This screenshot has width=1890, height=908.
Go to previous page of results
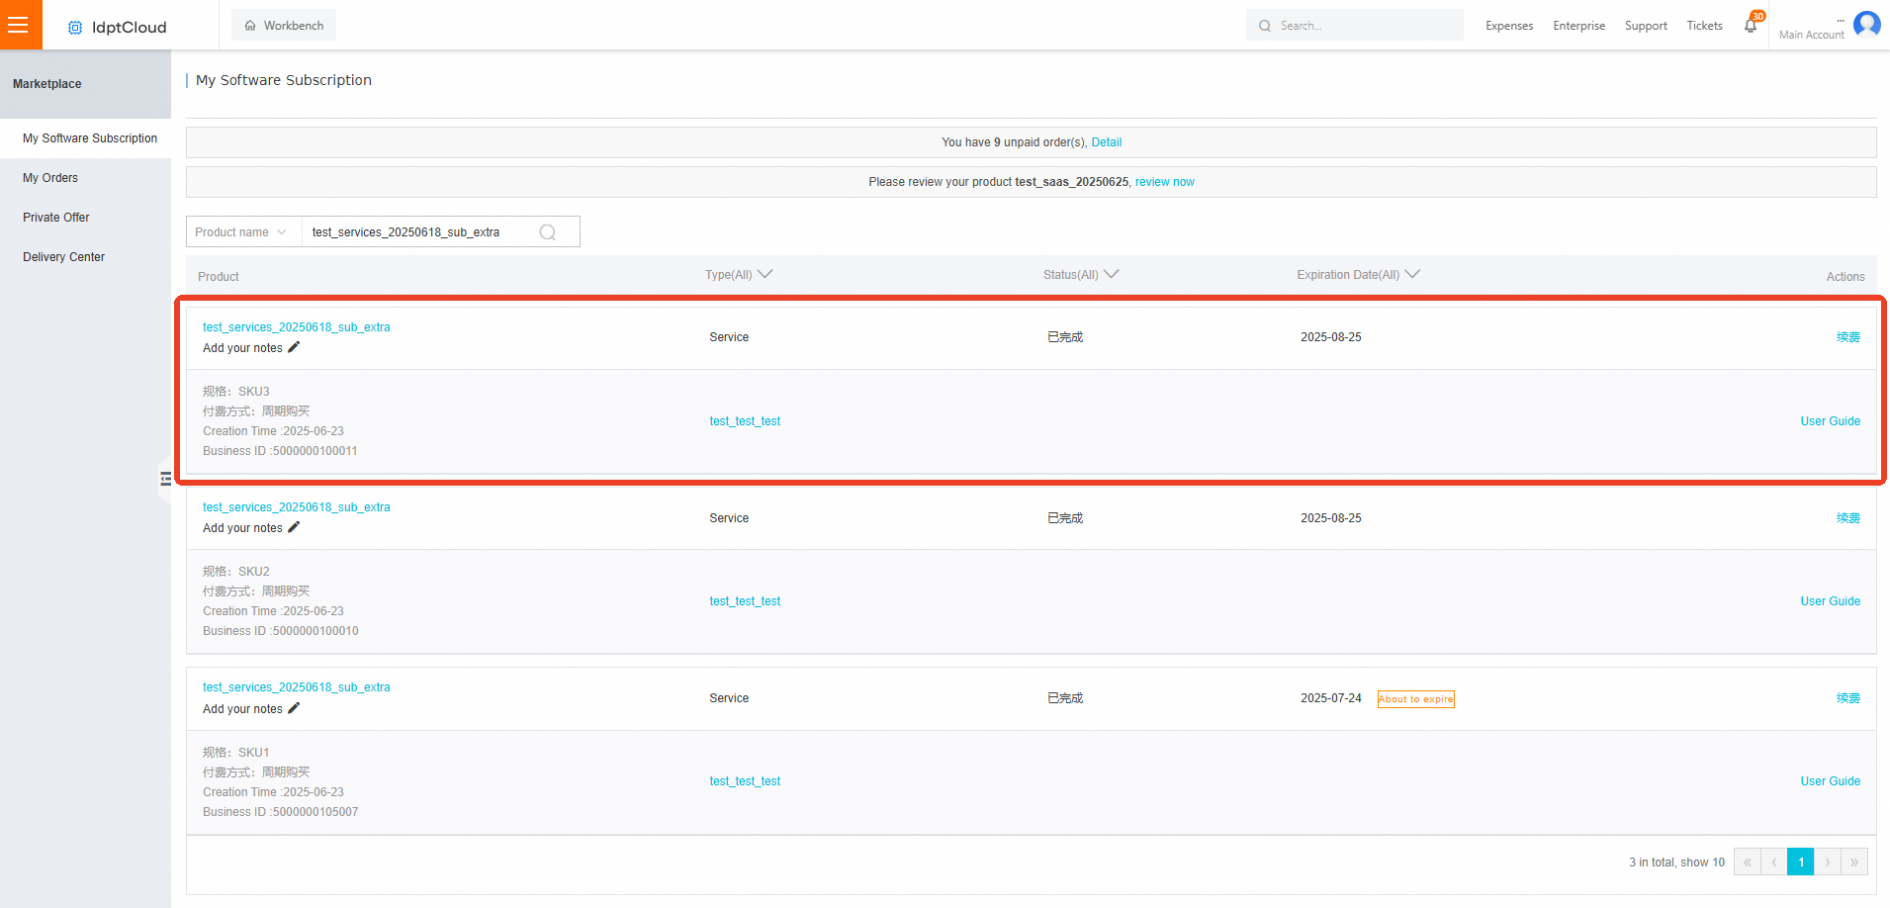click(1774, 863)
